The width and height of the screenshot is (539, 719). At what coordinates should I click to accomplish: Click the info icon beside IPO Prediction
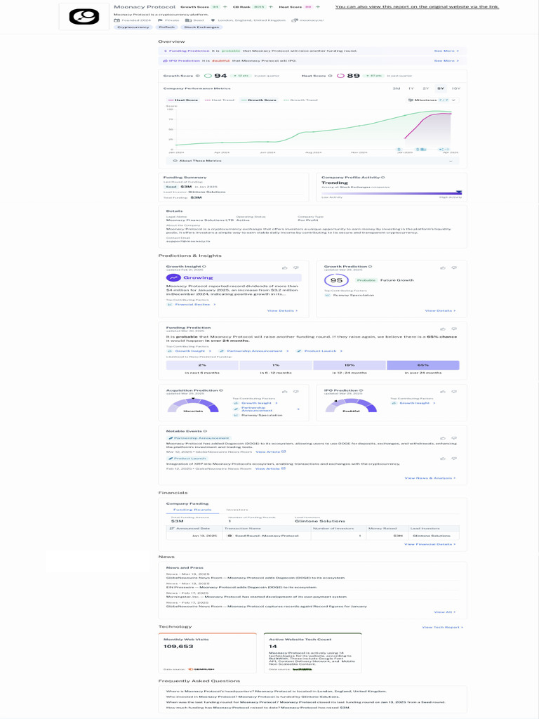click(x=360, y=390)
